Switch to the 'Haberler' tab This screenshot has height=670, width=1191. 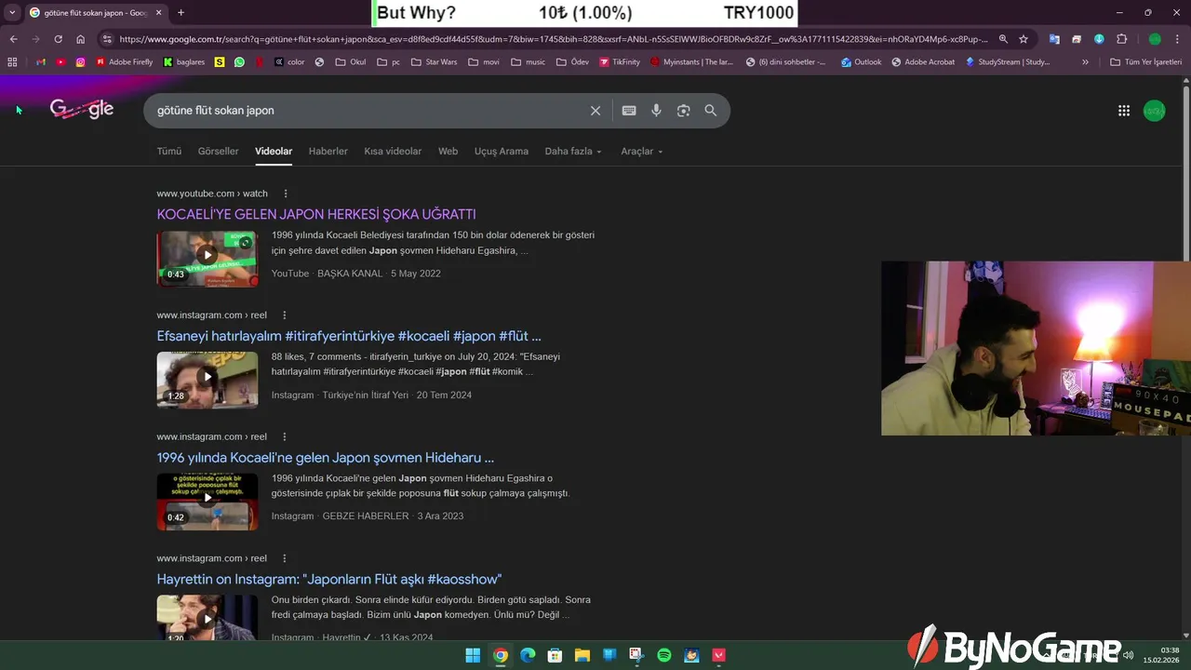tap(328, 151)
